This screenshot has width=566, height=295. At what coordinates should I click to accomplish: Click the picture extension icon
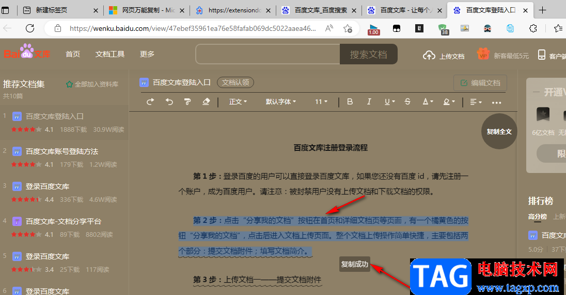click(x=465, y=28)
